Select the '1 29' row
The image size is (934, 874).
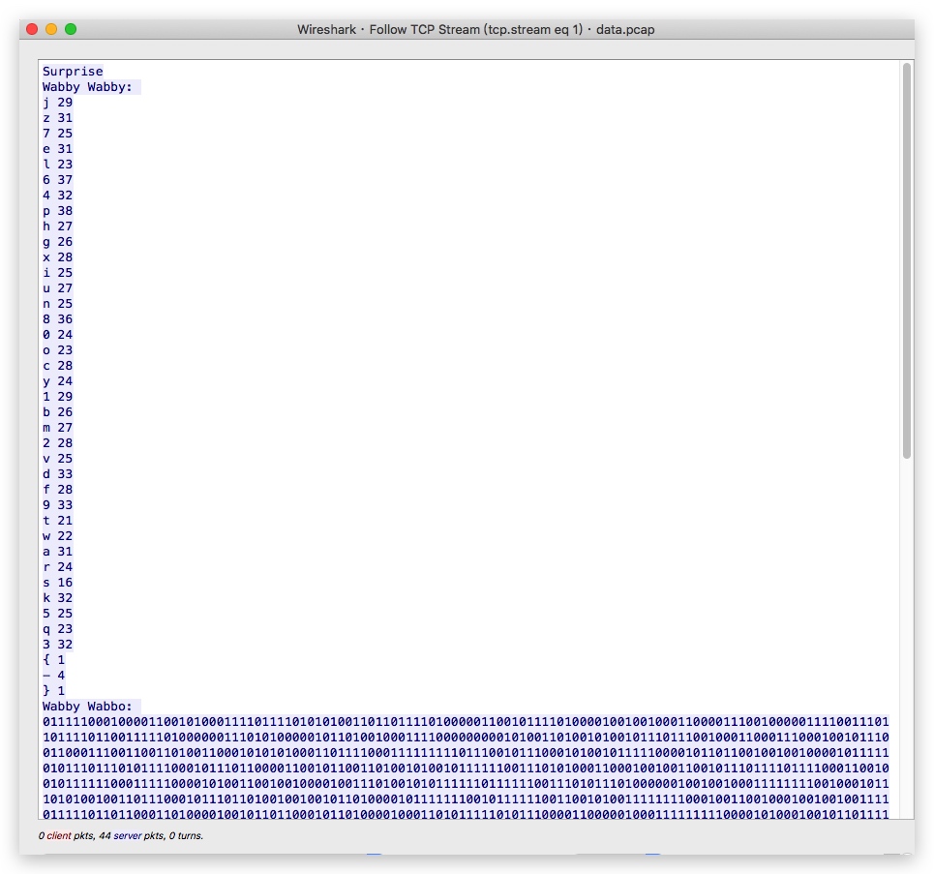pyautogui.click(x=57, y=397)
